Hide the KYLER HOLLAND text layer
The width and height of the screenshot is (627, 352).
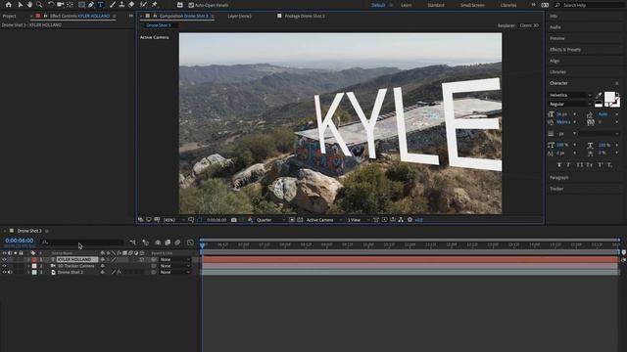[x=4, y=259]
